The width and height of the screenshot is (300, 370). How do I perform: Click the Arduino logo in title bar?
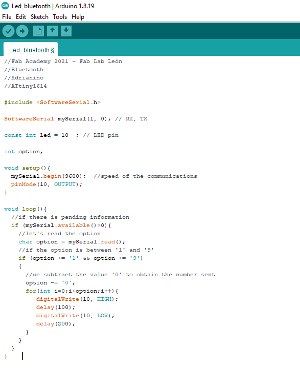coord(5,6)
